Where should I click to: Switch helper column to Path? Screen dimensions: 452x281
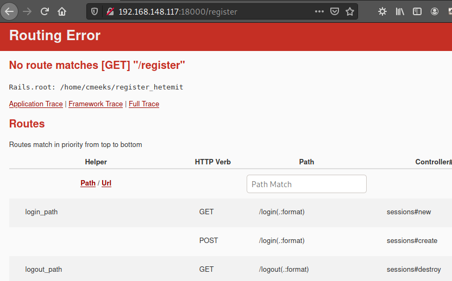coord(88,183)
